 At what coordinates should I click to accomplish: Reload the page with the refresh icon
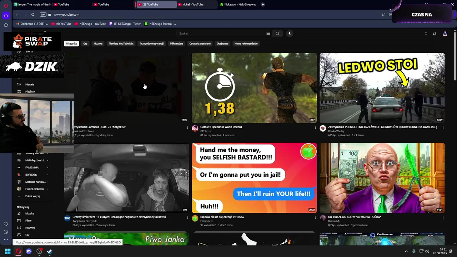click(33, 15)
